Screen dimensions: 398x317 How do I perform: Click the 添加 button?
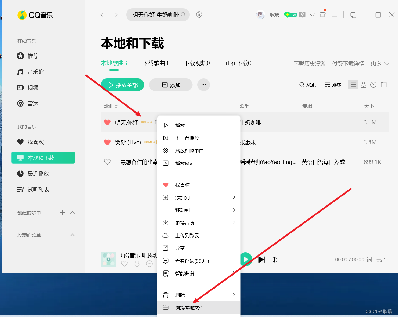click(x=171, y=85)
